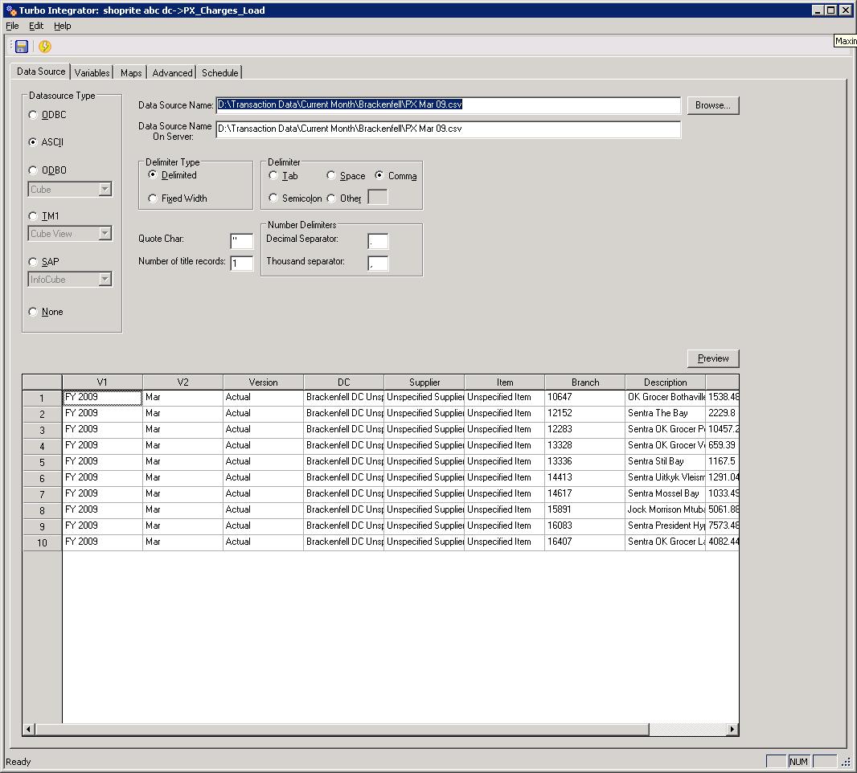Click value cell 2229.8
The height and width of the screenshot is (773, 857).
(x=722, y=413)
